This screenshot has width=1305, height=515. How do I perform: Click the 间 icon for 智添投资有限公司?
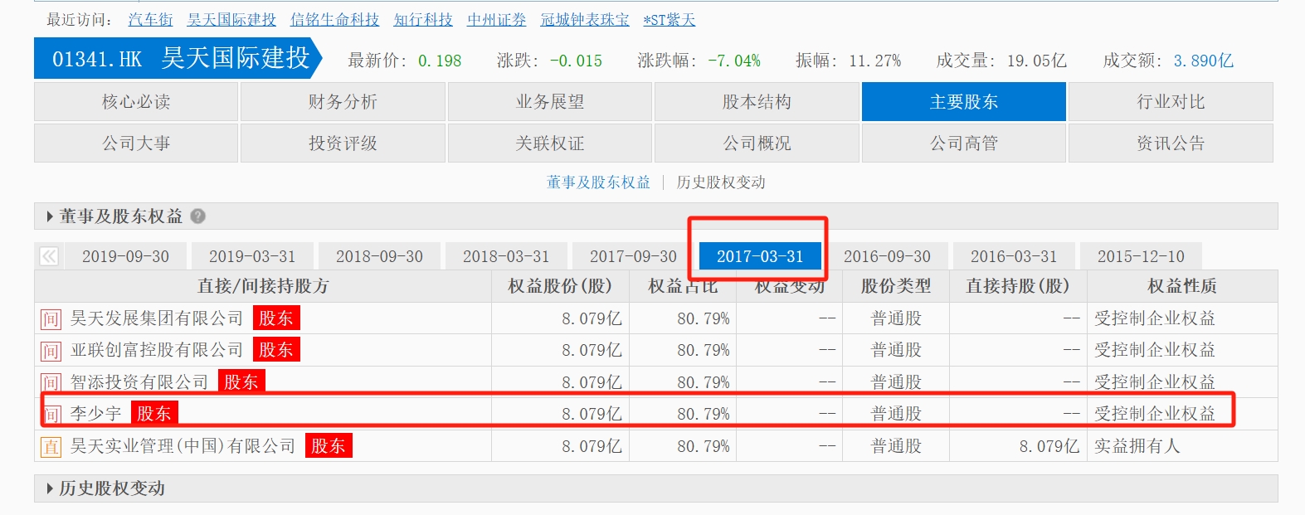point(51,382)
